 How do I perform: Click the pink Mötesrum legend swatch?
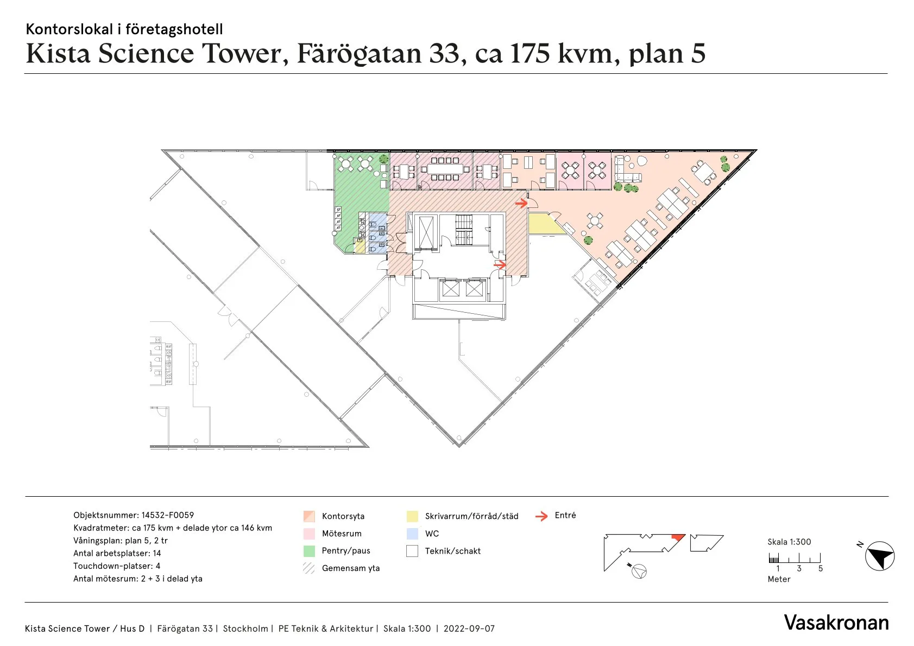(309, 534)
